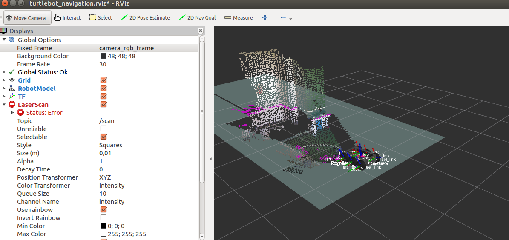The width and height of the screenshot is (509, 240).
Task: Close the Displays panel
Action: (201, 31)
